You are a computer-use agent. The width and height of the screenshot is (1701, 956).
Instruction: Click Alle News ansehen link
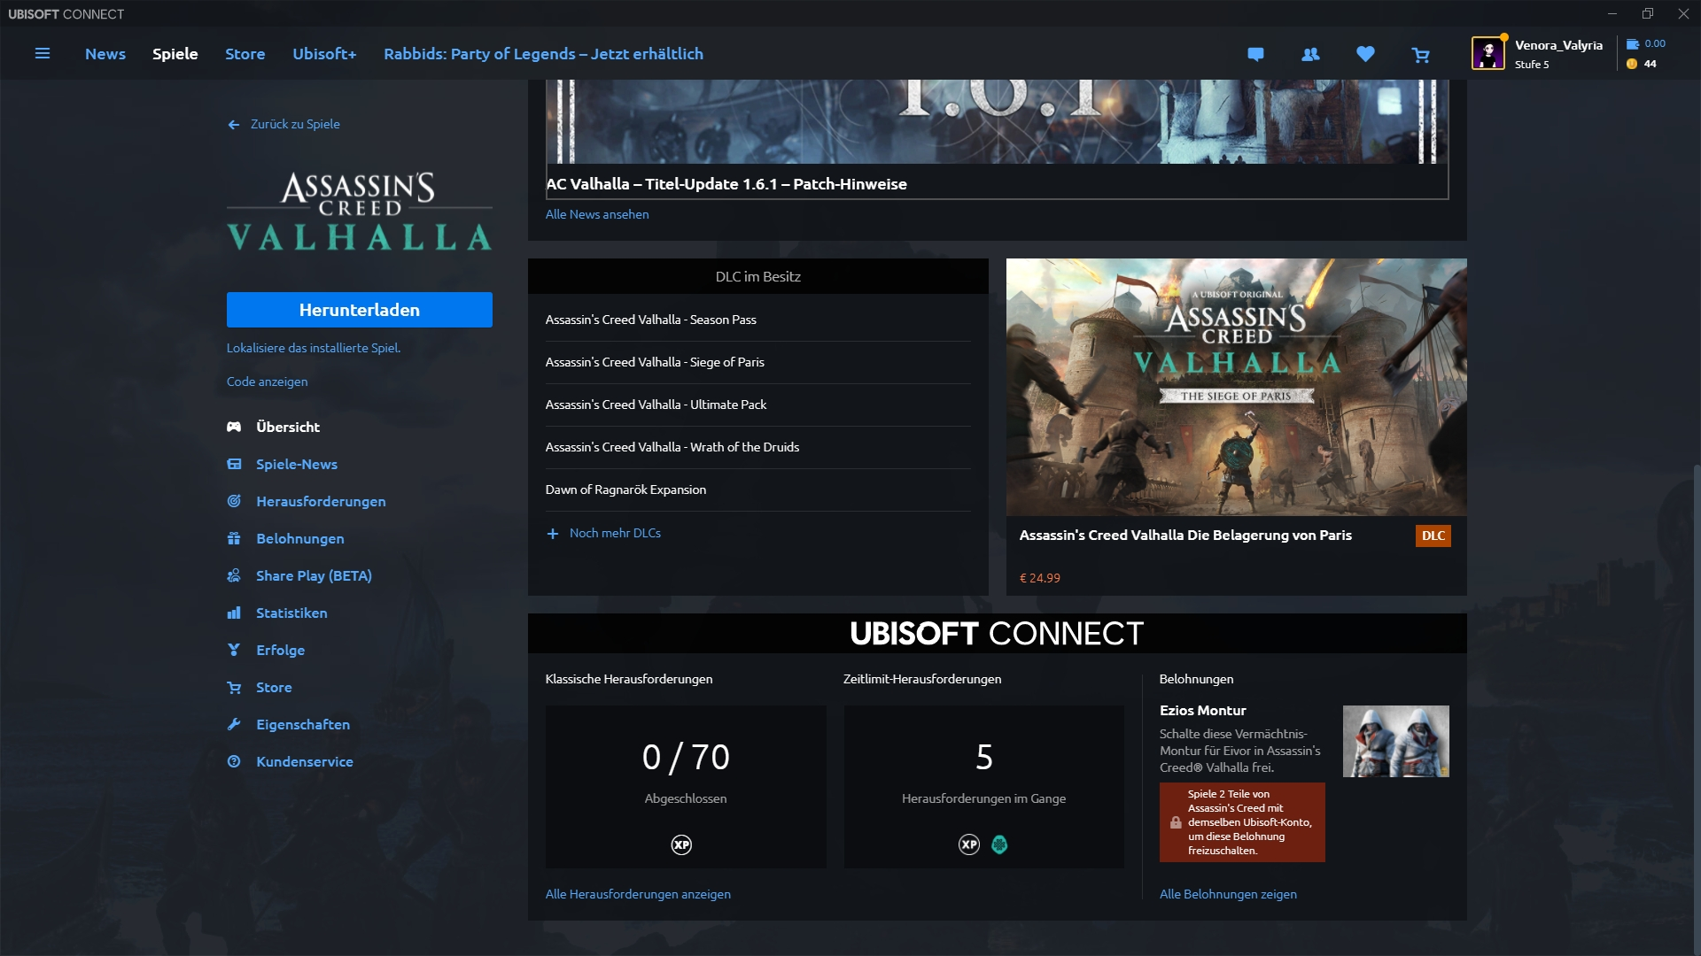tap(597, 214)
